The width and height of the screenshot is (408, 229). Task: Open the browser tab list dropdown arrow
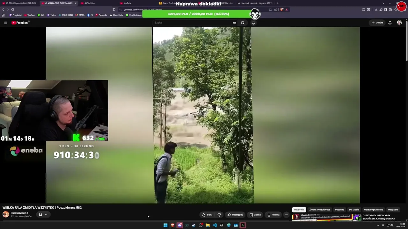pos(383,3)
